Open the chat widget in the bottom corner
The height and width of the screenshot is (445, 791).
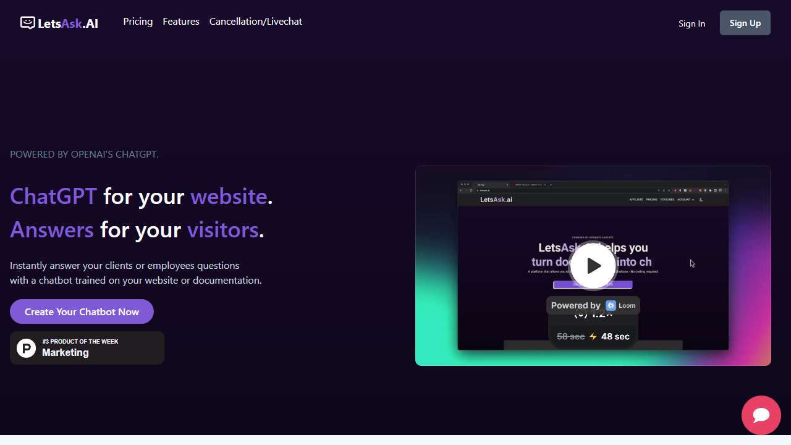tap(761, 415)
